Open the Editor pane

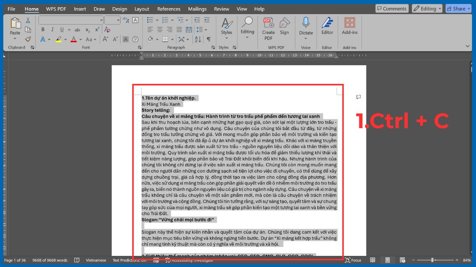point(327,27)
